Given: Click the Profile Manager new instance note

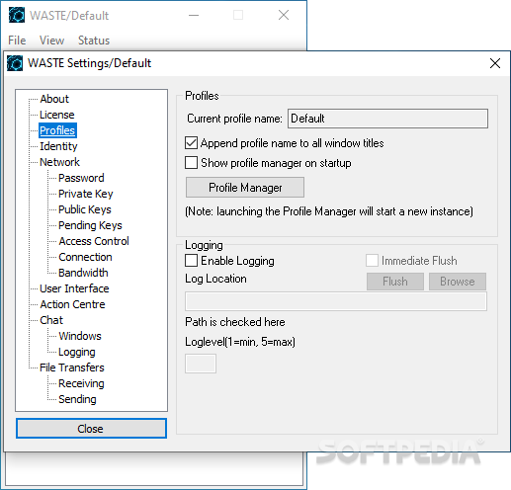Looking at the screenshot, I should tap(329, 211).
